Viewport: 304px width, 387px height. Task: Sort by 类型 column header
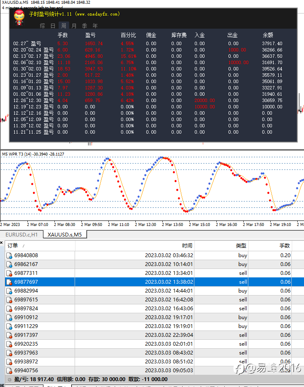tap(221, 246)
